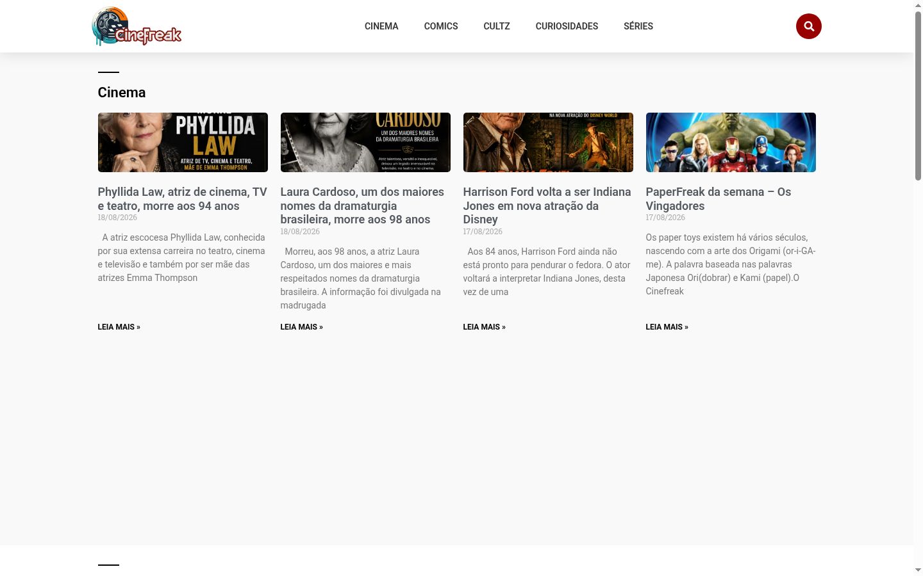This screenshot has height=576, width=923.
Task: Open the Avengers PaperFreak thumbnail image
Action: click(x=731, y=142)
